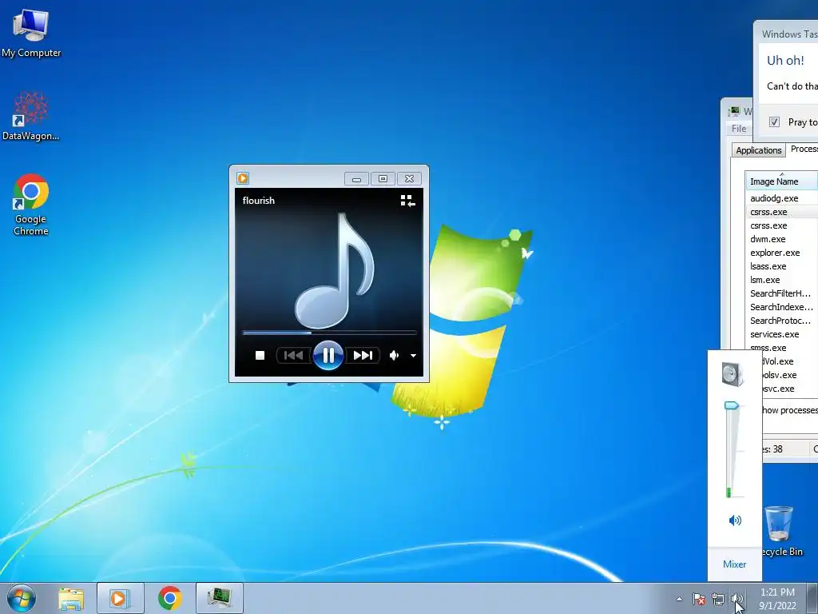Select the Media Player taskbar button
This screenshot has height=614, width=818.
click(121, 598)
